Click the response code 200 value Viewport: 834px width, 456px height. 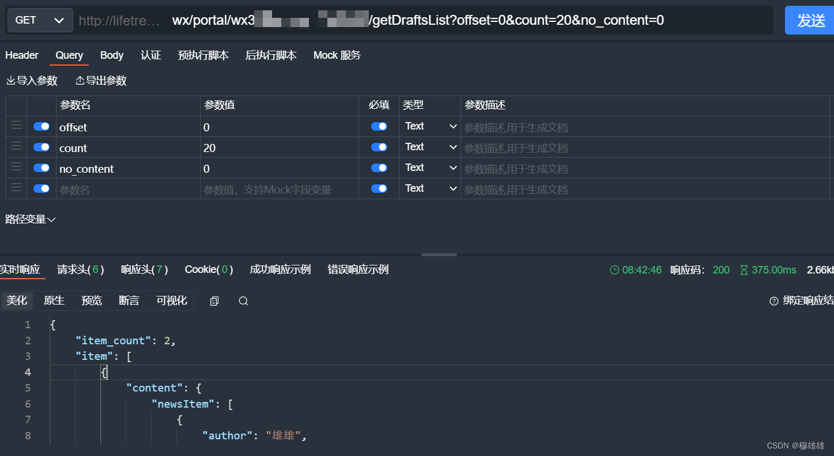[721, 270]
